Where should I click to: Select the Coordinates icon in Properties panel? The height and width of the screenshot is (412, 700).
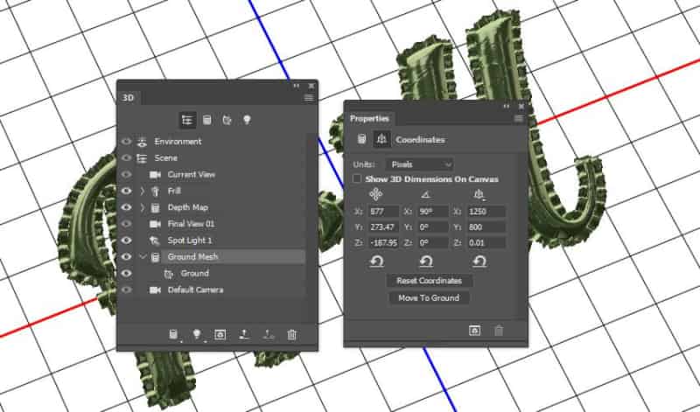[x=381, y=139]
